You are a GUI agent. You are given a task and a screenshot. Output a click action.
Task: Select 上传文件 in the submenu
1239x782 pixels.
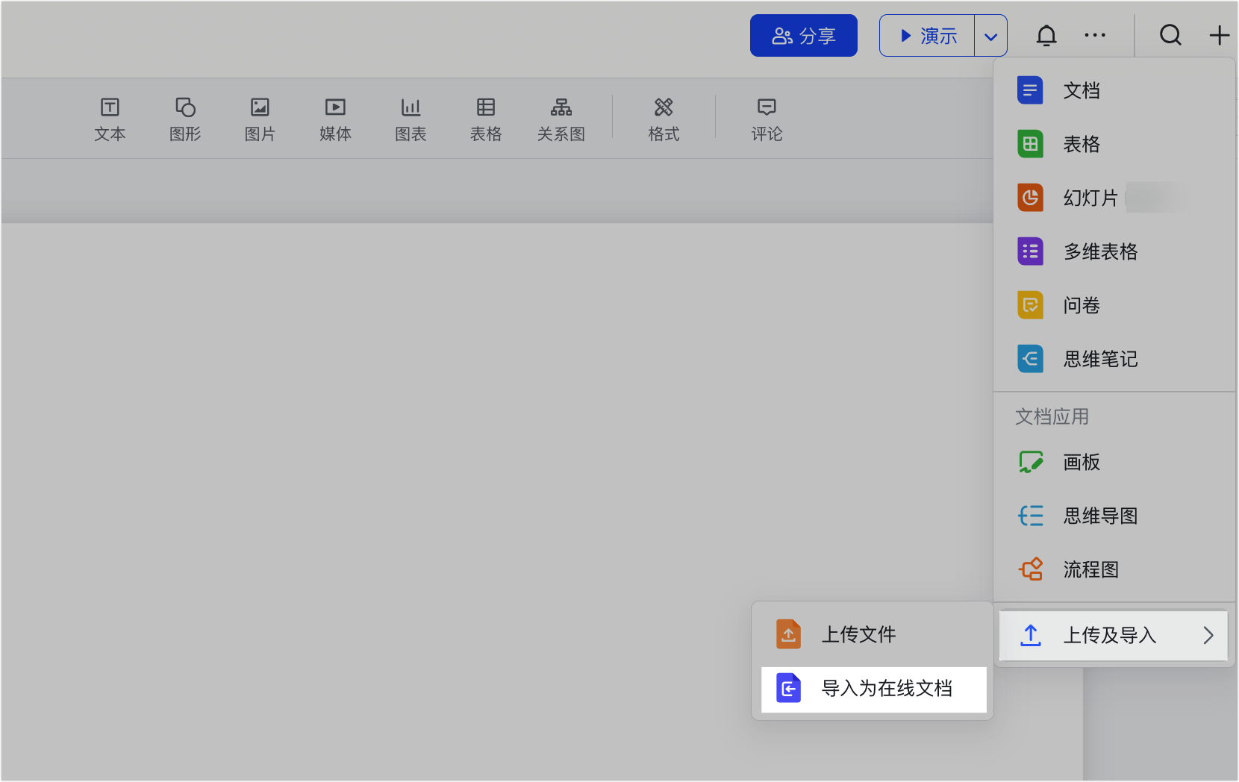click(858, 635)
